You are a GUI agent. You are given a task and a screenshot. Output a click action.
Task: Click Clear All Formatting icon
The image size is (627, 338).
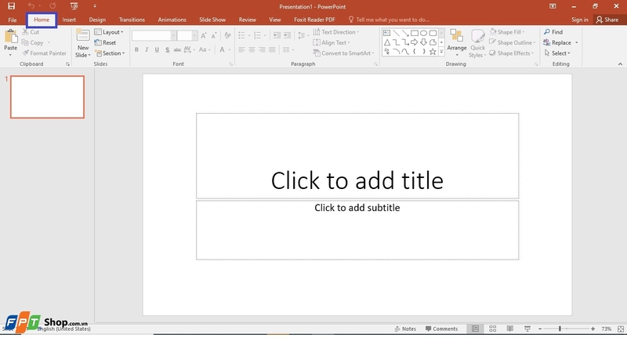(227, 35)
